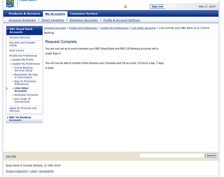224x177 pixels.
Task: Open Remember My Sign In Information
Action: [26, 76]
